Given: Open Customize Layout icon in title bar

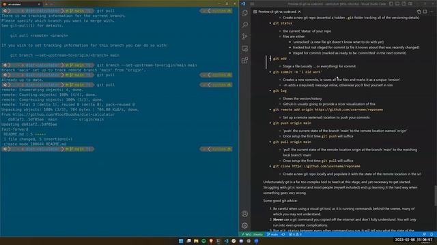Looking at the screenshot, I should tap(410, 3).
